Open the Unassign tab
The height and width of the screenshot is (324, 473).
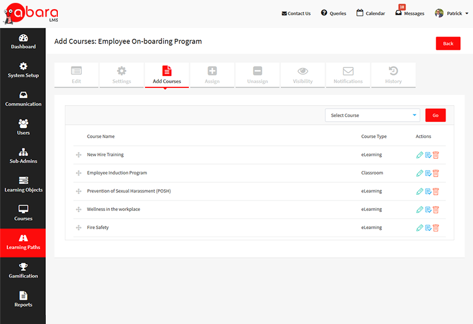click(257, 75)
